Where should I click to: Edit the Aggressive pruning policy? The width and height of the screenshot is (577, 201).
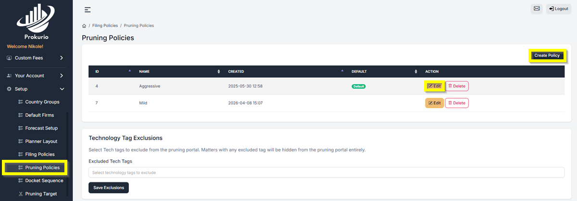coord(435,86)
